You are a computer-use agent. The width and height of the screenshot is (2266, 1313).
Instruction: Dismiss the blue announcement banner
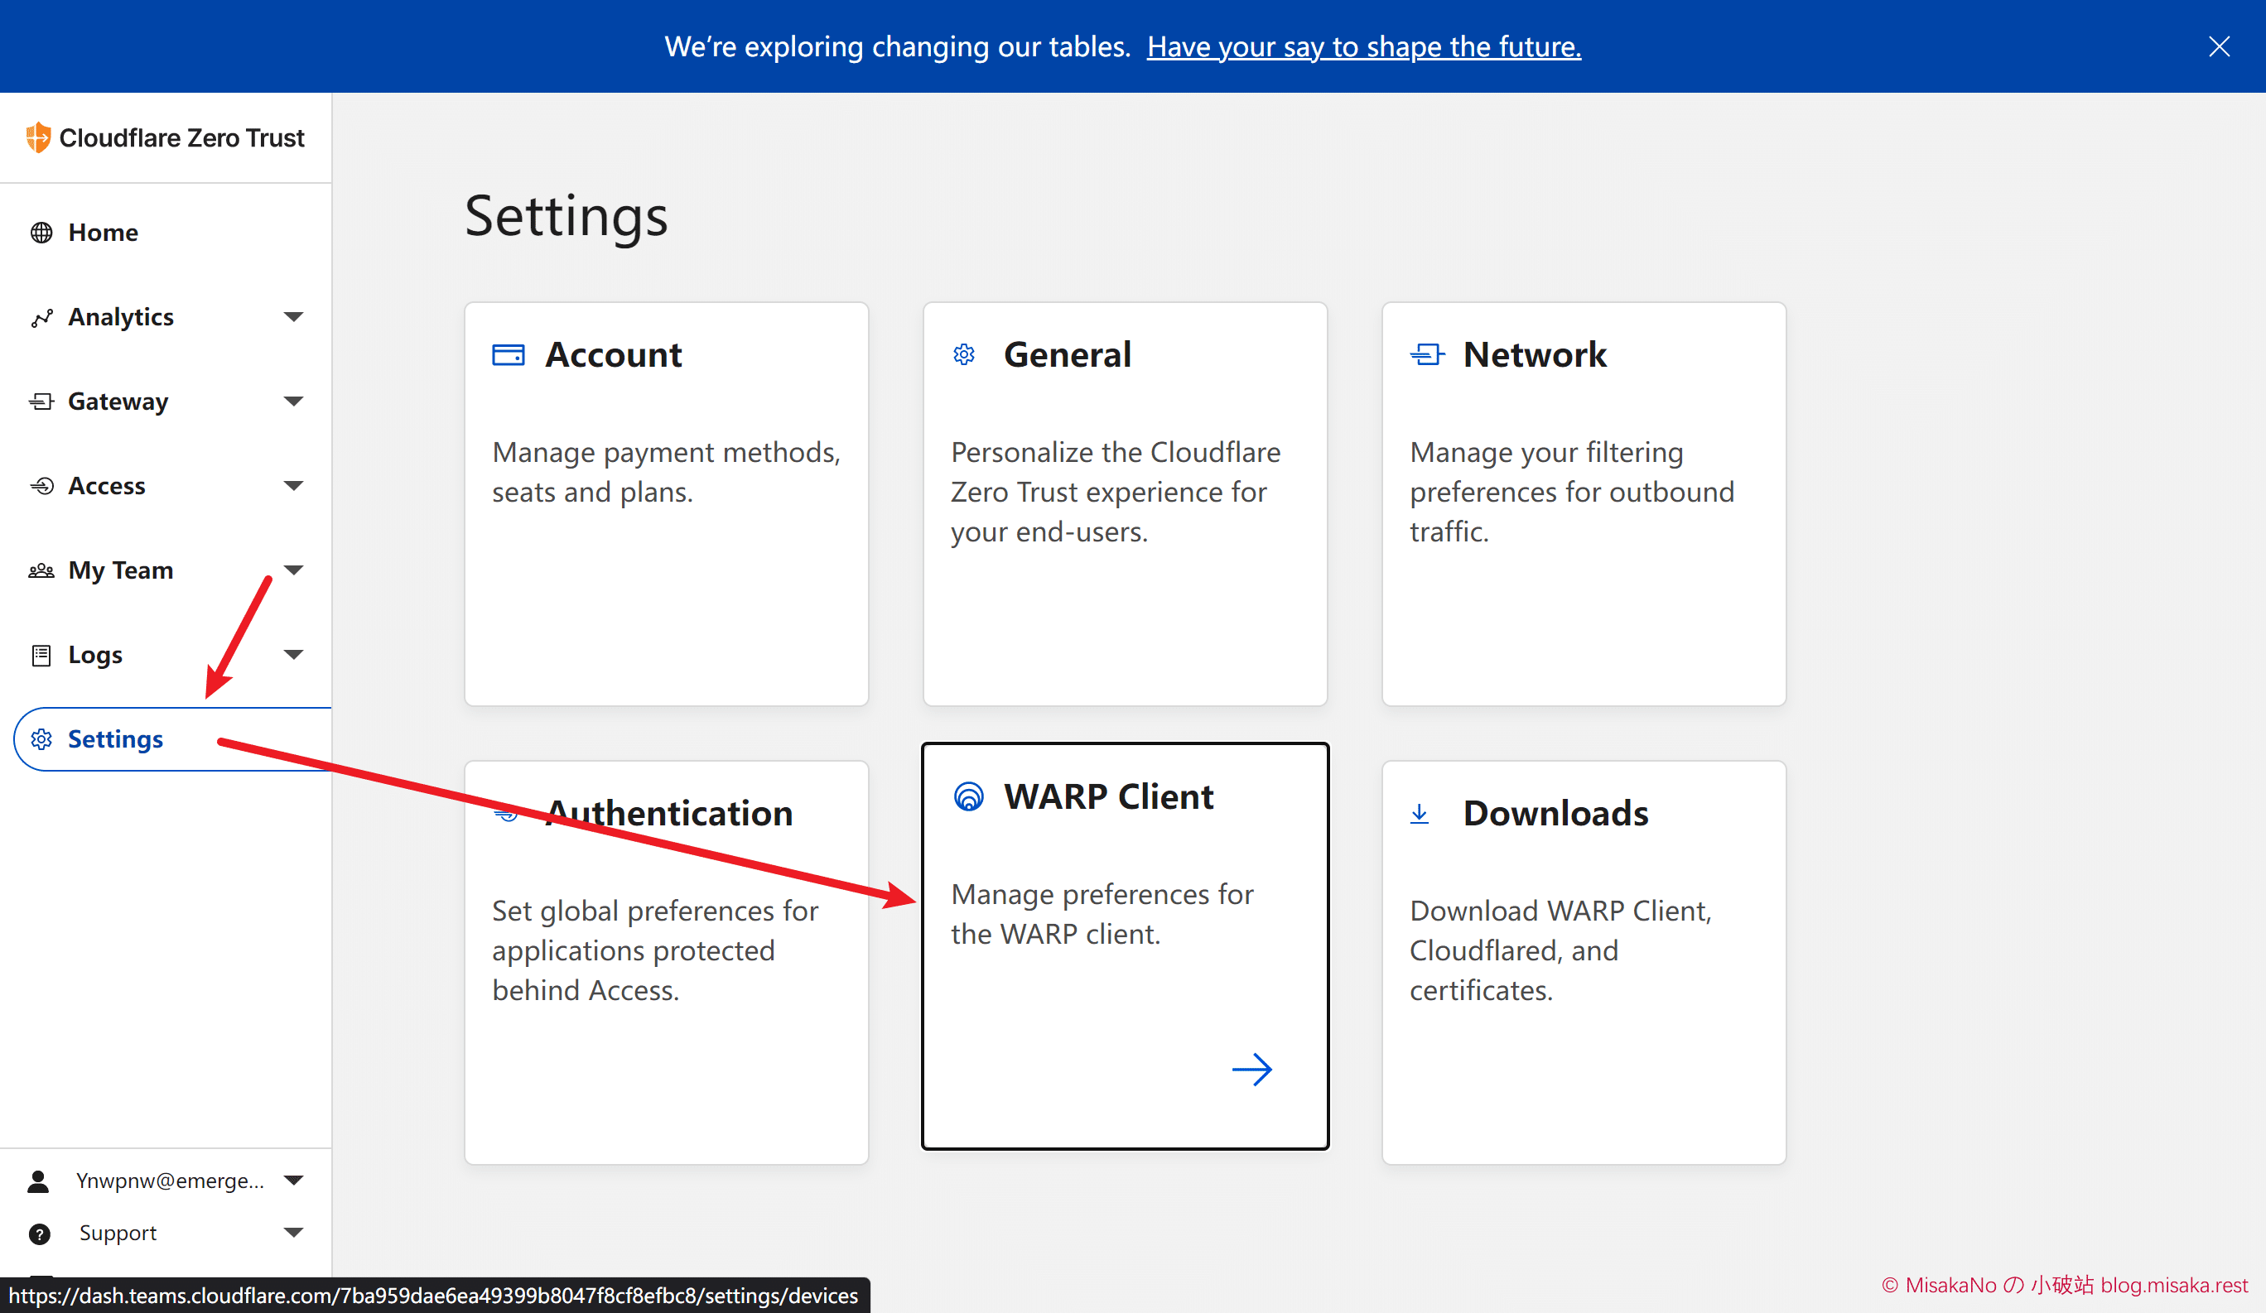click(2218, 46)
